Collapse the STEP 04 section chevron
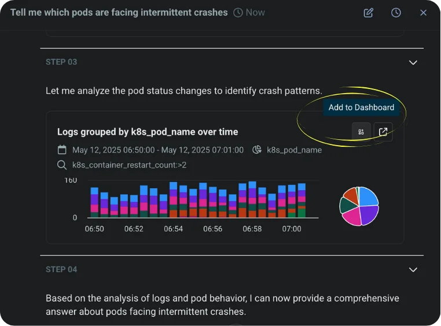The width and height of the screenshot is (441, 326). coord(413,269)
